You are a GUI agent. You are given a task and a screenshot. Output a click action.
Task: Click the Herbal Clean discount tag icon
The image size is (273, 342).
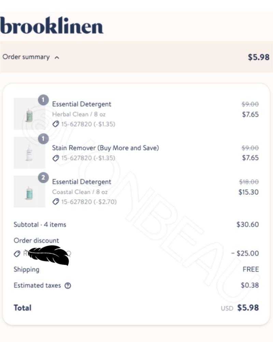click(56, 124)
